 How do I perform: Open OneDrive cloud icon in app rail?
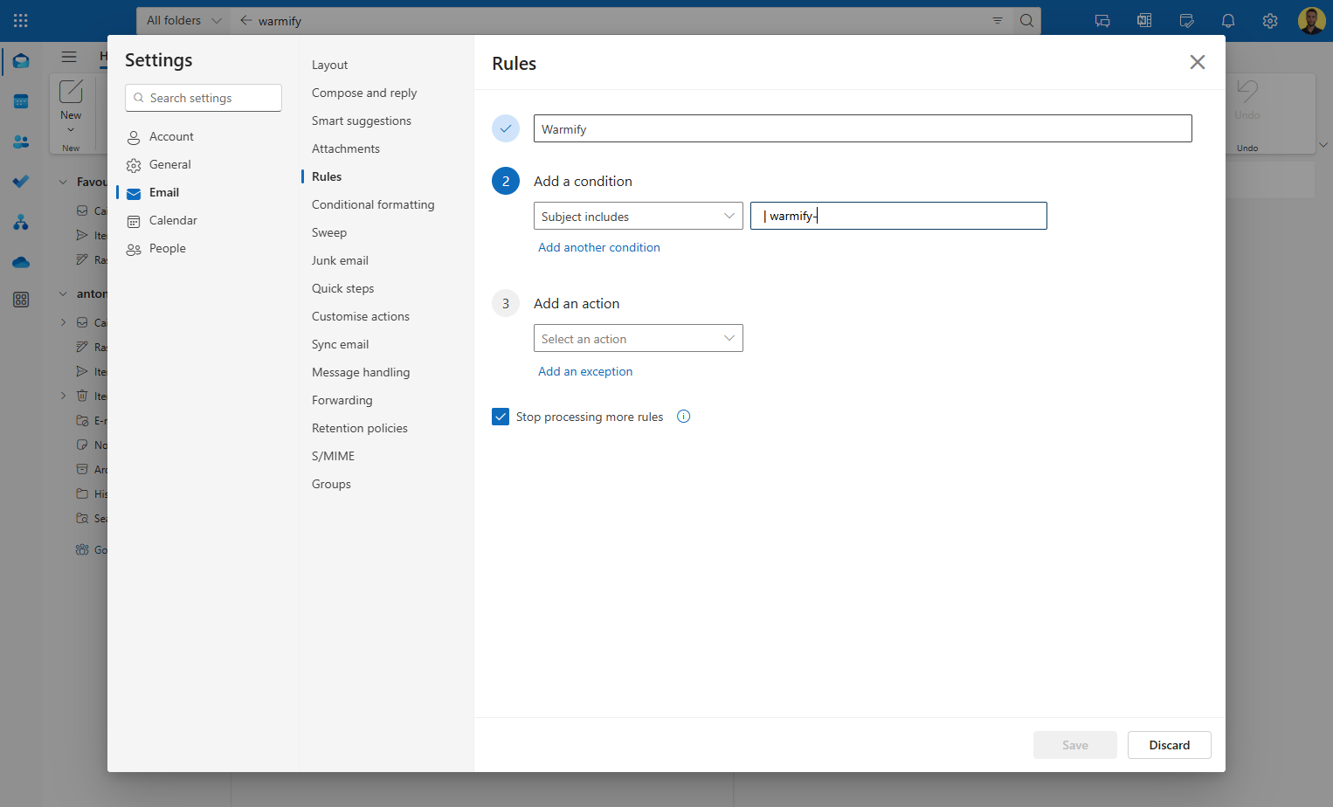pyautogui.click(x=21, y=262)
